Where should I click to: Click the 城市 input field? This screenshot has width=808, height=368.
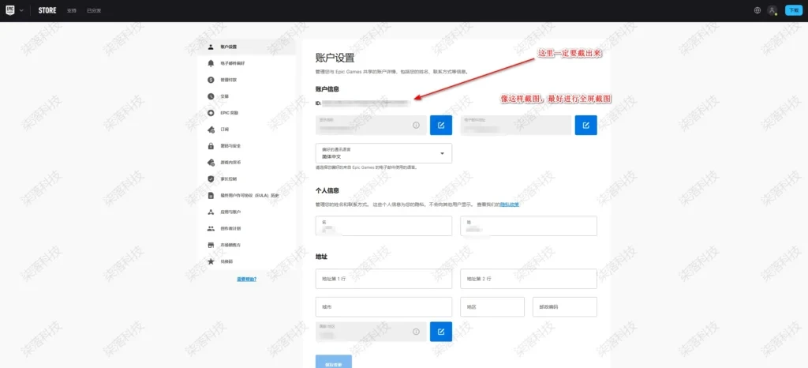point(384,306)
